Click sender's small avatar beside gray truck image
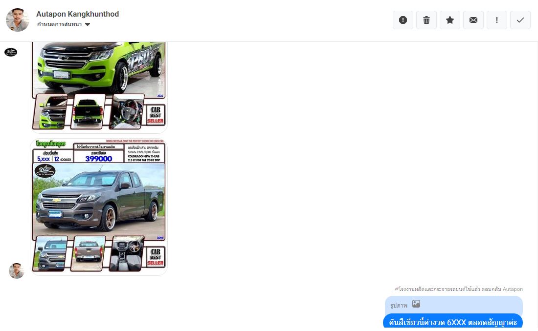The height and width of the screenshot is (331, 538). [x=17, y=270]
